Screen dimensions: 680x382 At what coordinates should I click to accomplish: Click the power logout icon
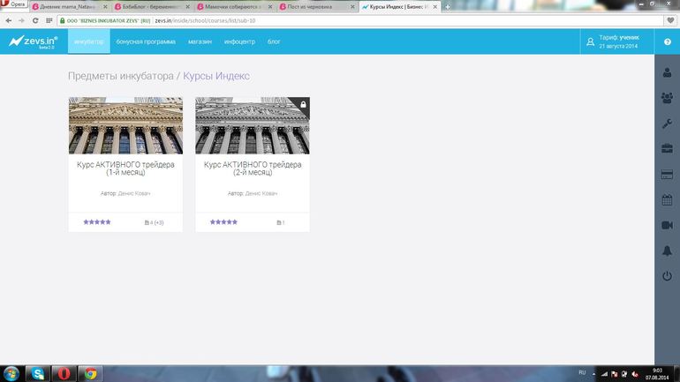[667, 277]
